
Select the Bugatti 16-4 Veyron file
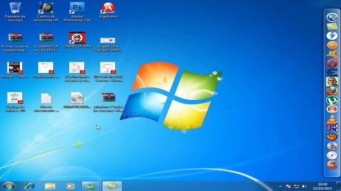pos(108,45)
